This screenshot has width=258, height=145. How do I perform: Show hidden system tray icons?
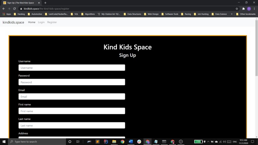click(208, 141)
